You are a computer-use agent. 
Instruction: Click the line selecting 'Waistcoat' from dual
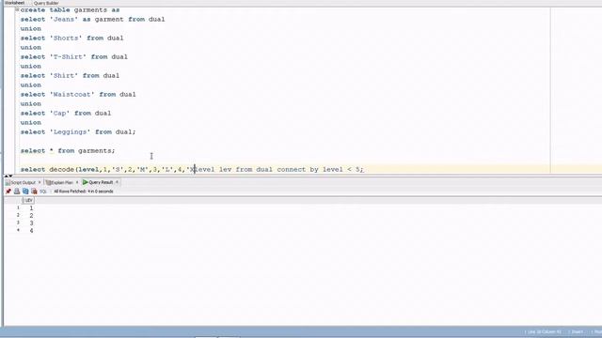[78, 94]
